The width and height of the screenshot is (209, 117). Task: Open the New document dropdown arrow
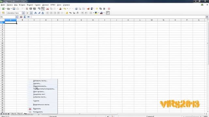tap(6, 9)
